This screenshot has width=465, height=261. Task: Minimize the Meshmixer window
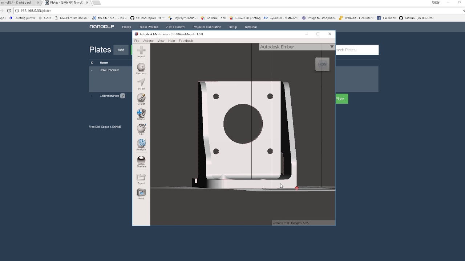click(307, 34)
